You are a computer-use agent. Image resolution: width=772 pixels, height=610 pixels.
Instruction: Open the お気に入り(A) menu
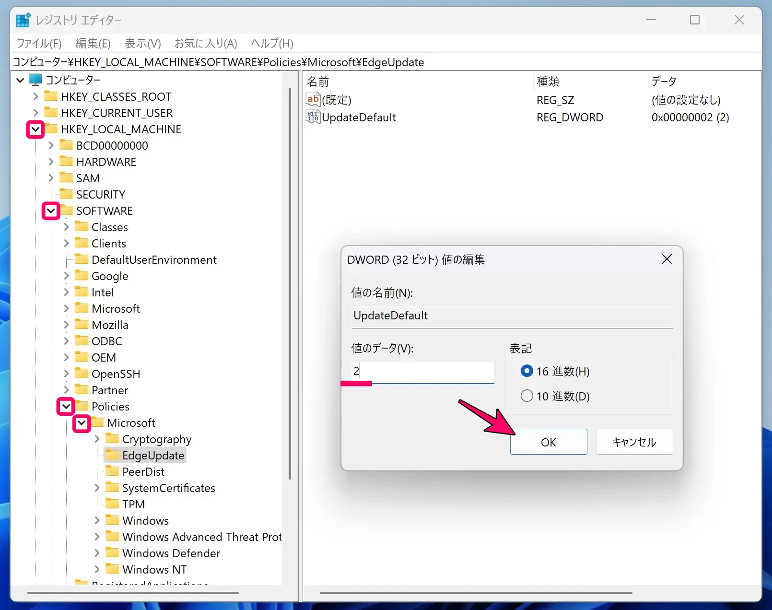tap(206, 44)
